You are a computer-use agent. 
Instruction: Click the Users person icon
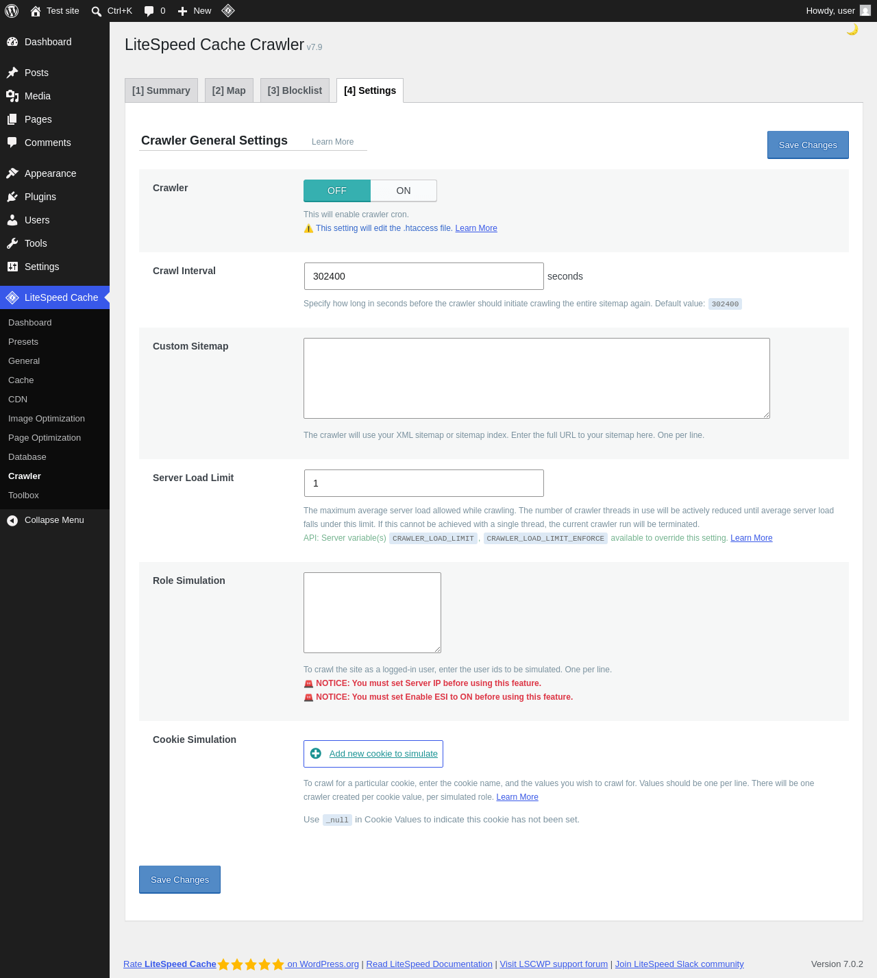[12, 220]
